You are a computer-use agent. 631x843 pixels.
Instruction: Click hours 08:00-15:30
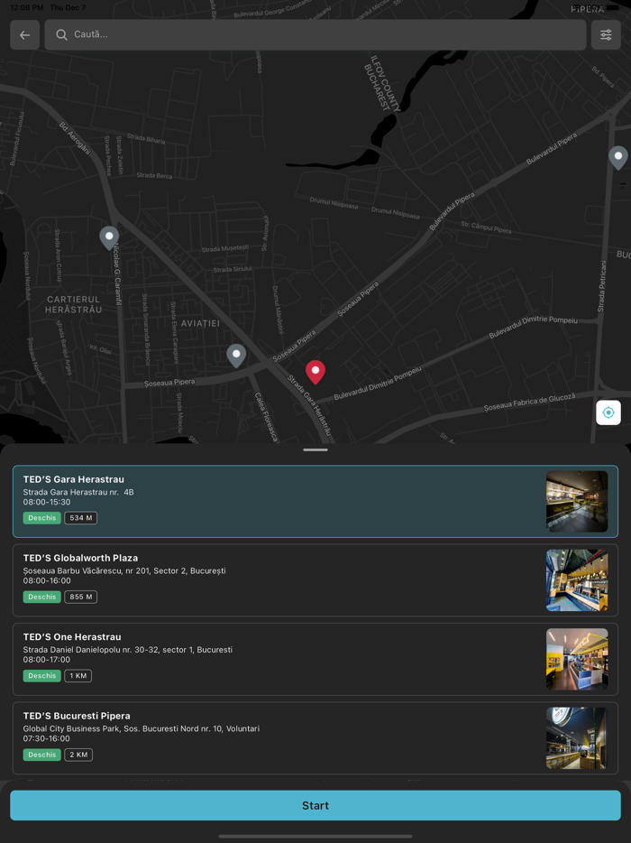coord(47,502)
